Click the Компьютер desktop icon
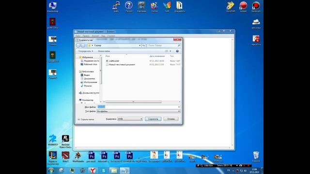310x174 pixels. [x=53, y=7]
